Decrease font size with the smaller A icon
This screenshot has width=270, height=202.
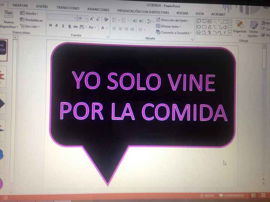[x=98, y=19]
